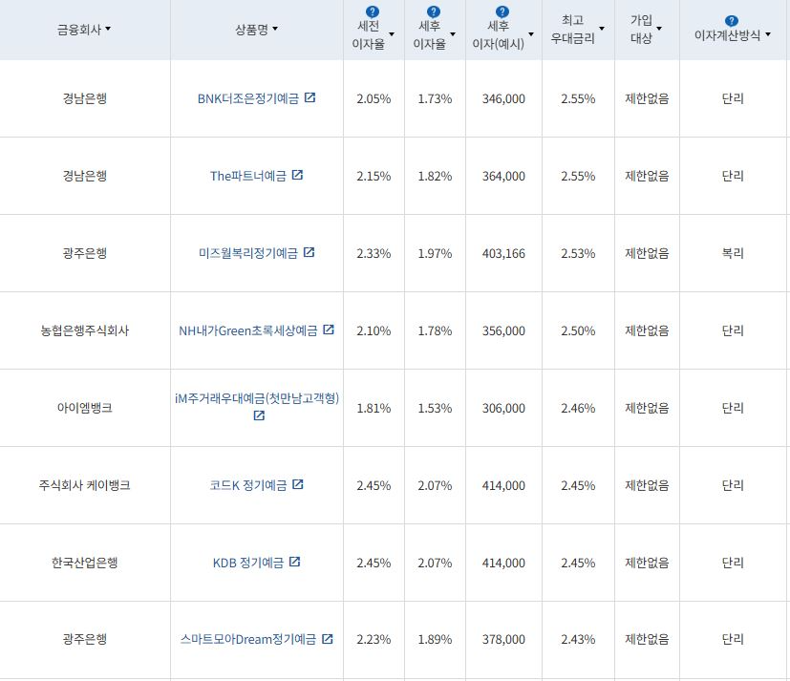
Task: Open the link icon beside NH내가Green초록세상예금
Action: [x=328, y=330]
